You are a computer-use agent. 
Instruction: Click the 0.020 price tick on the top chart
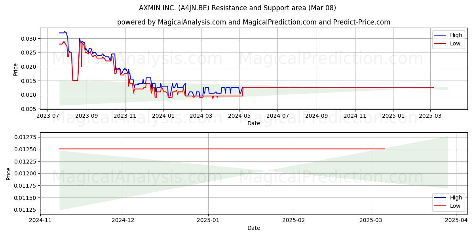(29, 67)
